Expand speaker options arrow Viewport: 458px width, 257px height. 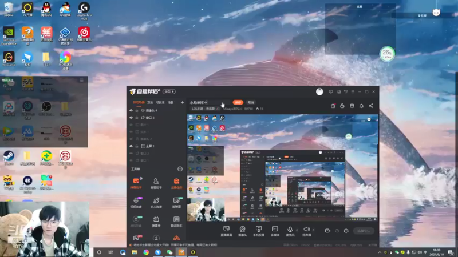(313, 230)
